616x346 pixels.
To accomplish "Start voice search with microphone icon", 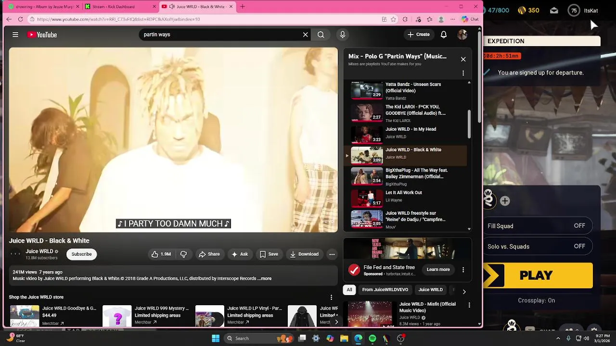I will [x=343, y=35].
